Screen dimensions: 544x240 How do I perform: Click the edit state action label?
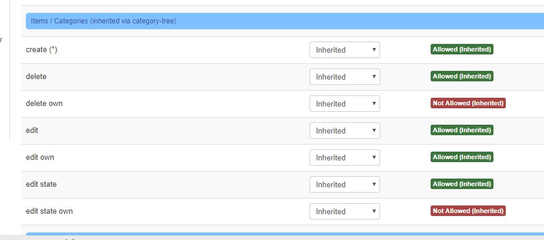(41, 184)
